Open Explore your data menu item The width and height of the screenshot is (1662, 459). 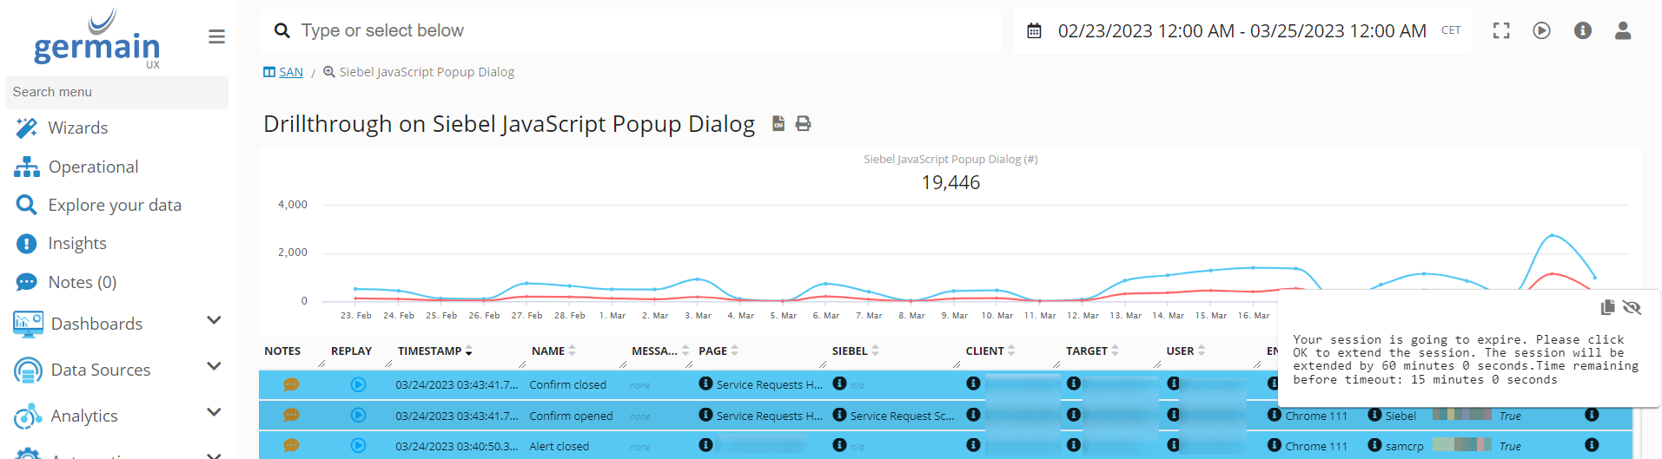pos(114,205)
